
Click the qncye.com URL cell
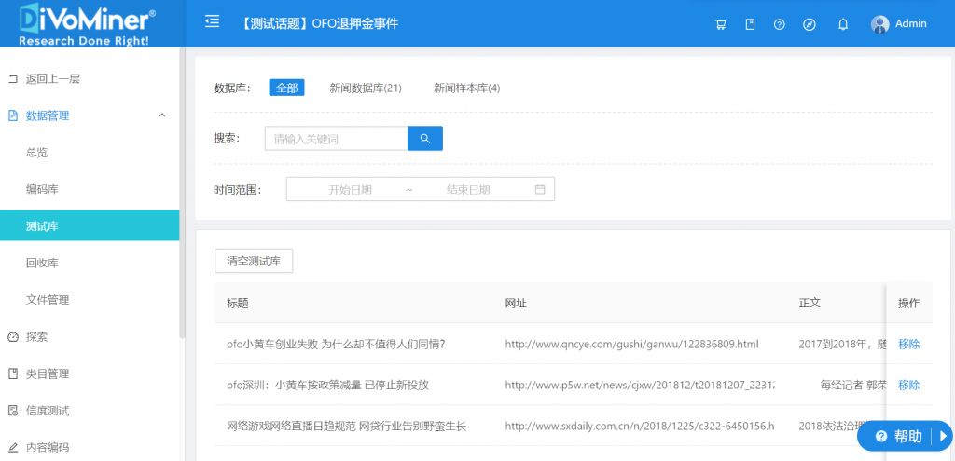pyautogui.click(x=631, y=345)
